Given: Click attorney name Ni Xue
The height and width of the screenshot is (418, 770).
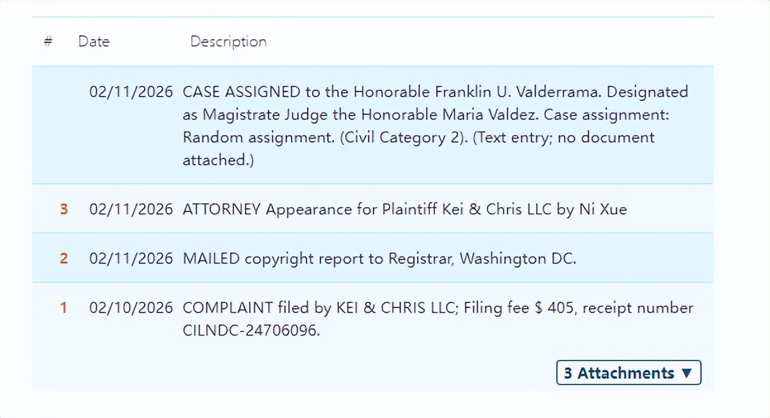Looking at the screenshot, I should click(602, 209).
